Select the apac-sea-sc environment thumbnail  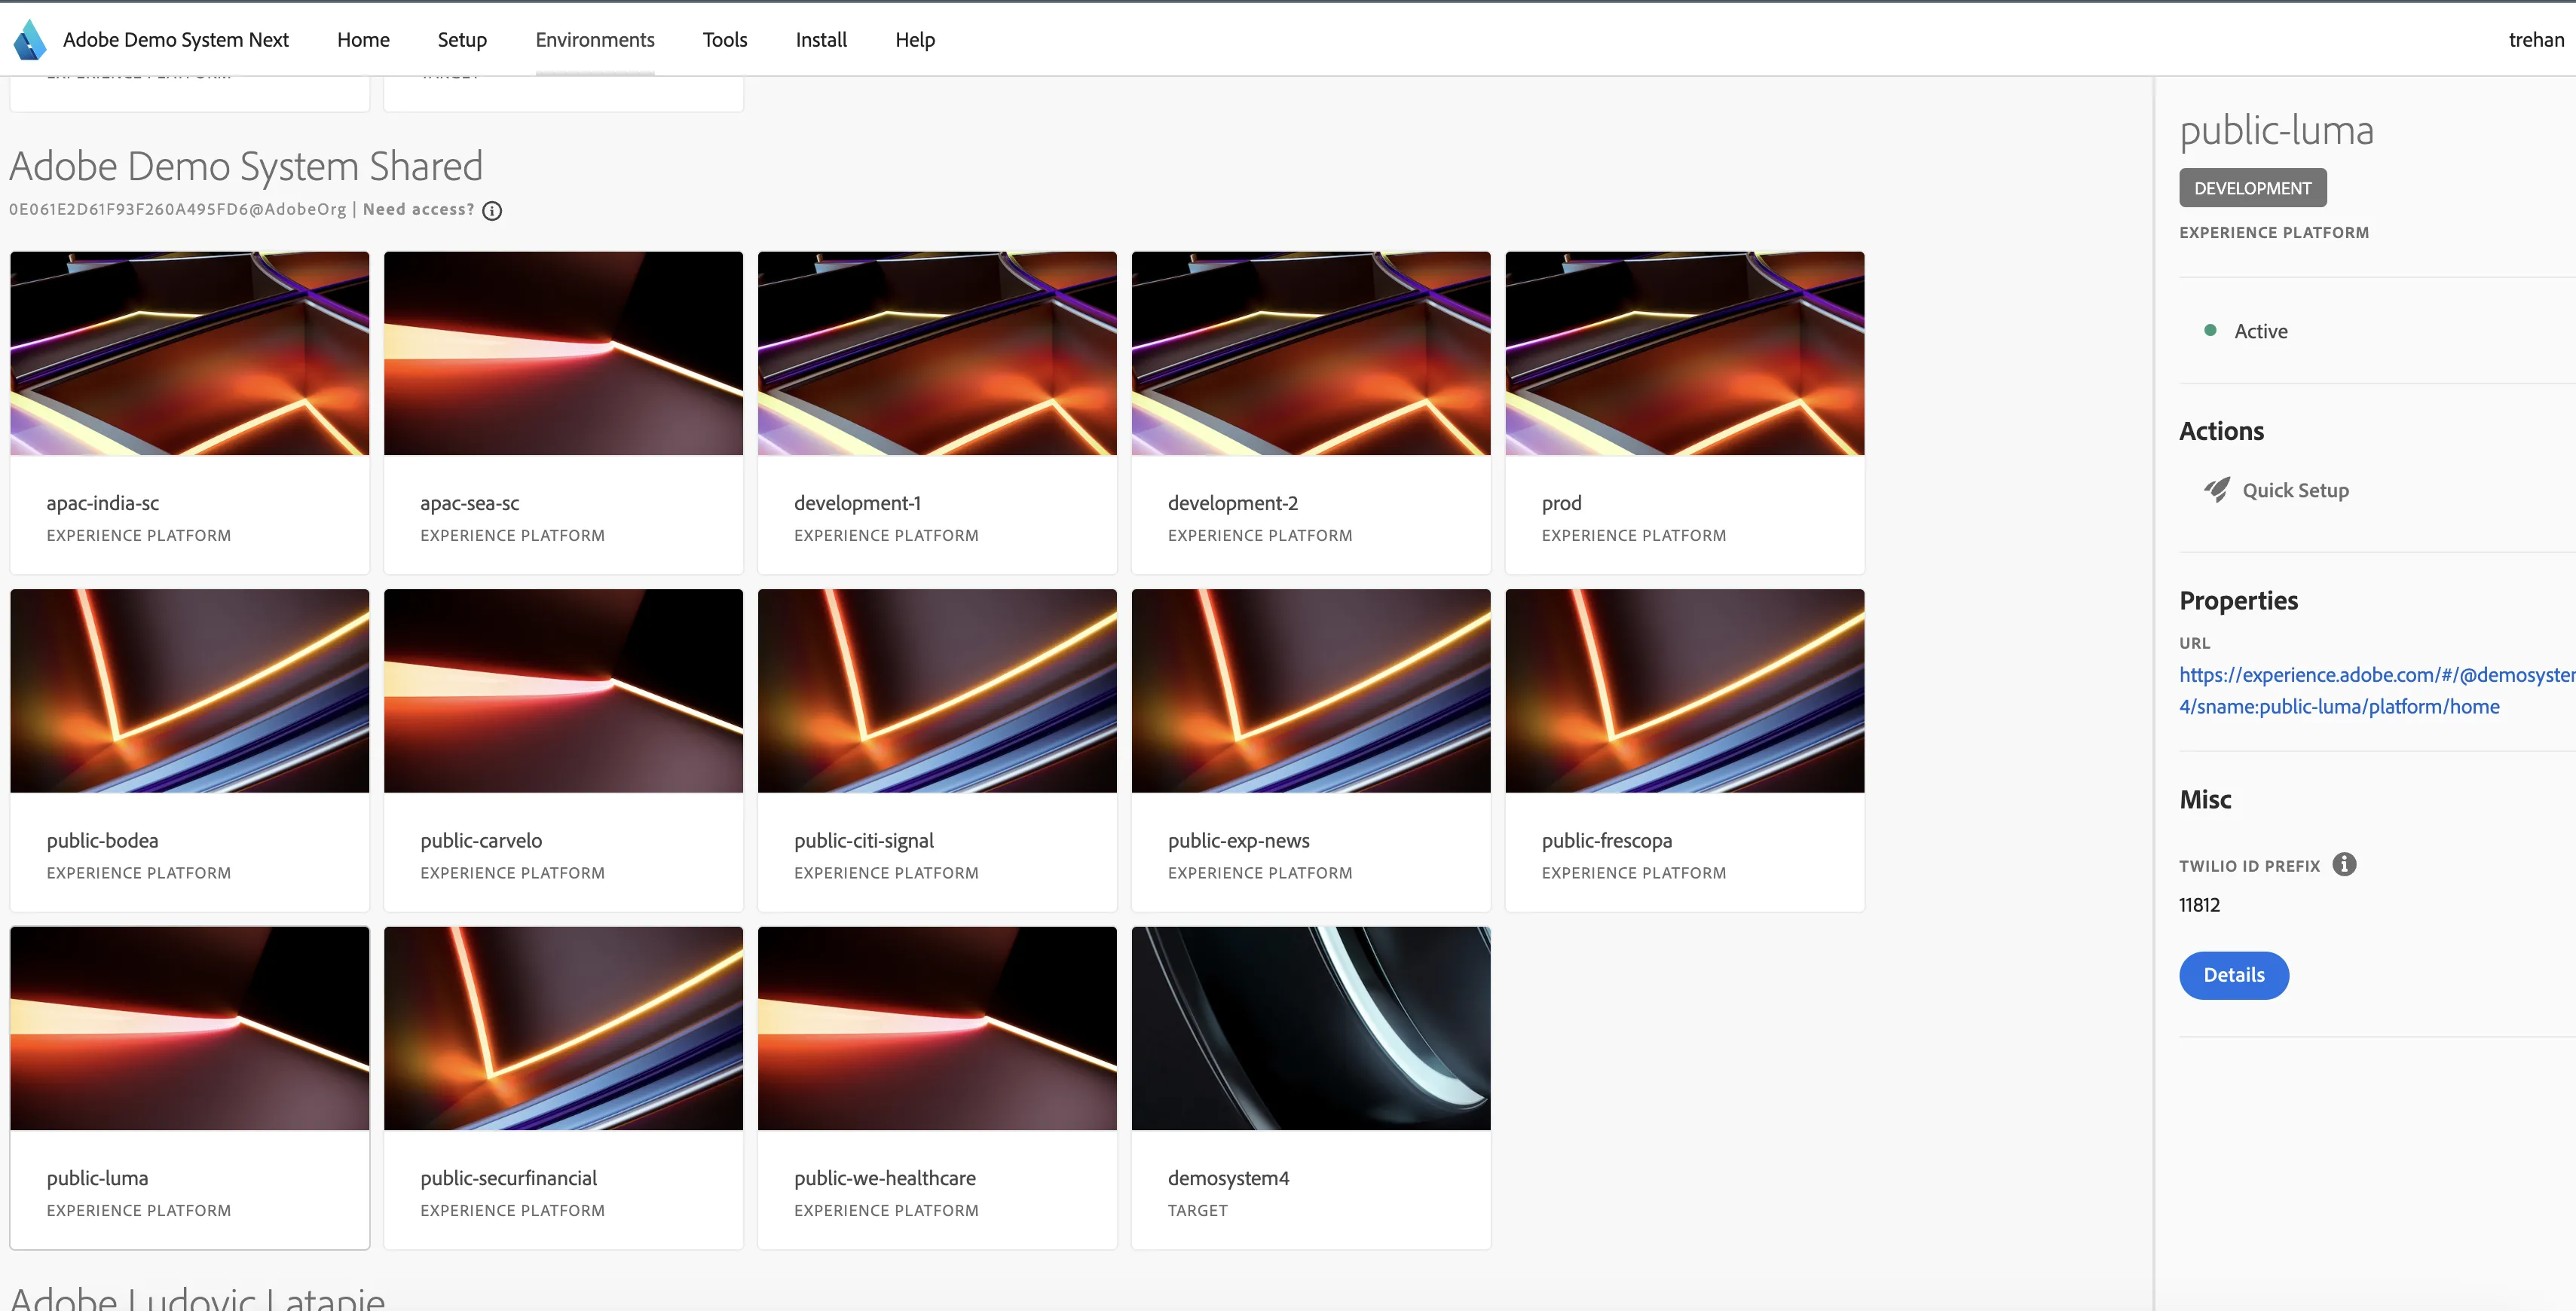(x=563, y=353)
